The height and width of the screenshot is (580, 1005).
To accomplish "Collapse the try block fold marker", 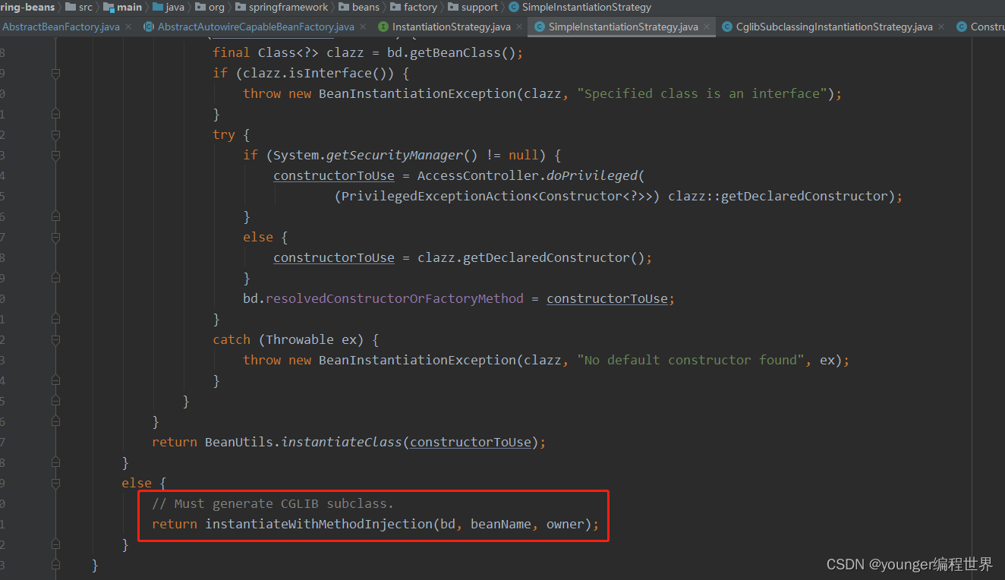I will [55, 134].
